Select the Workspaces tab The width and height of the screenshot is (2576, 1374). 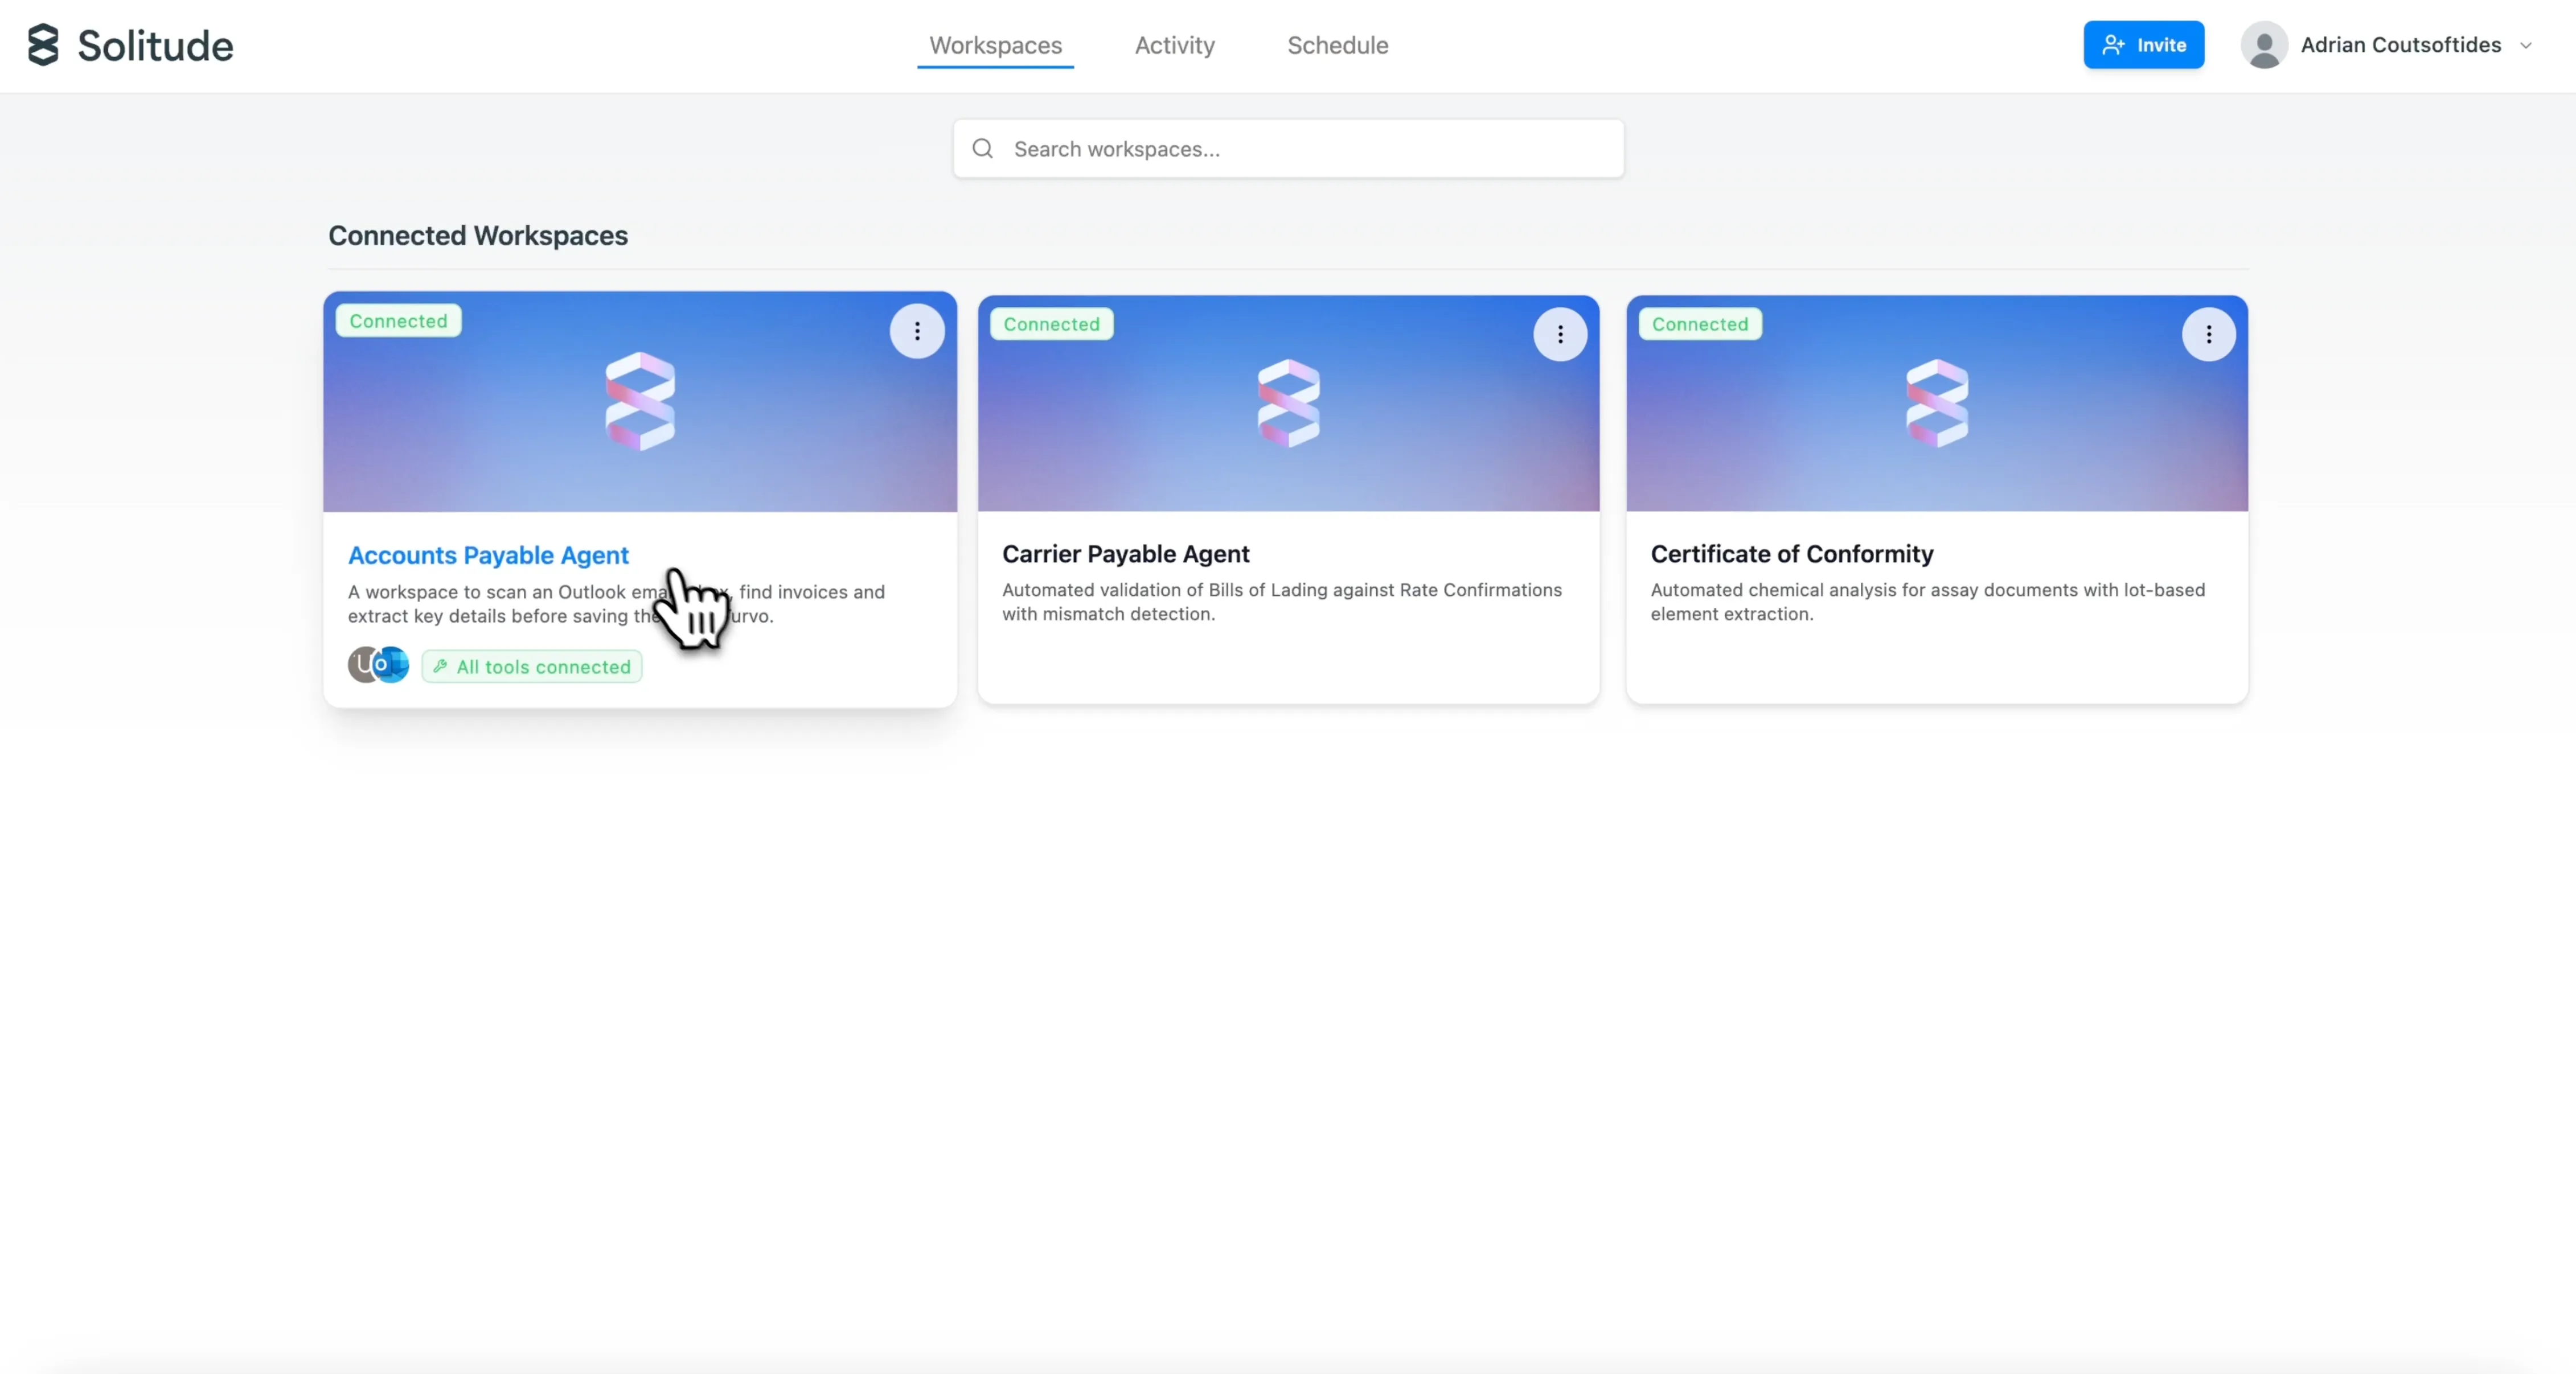(x=995, y=45)
